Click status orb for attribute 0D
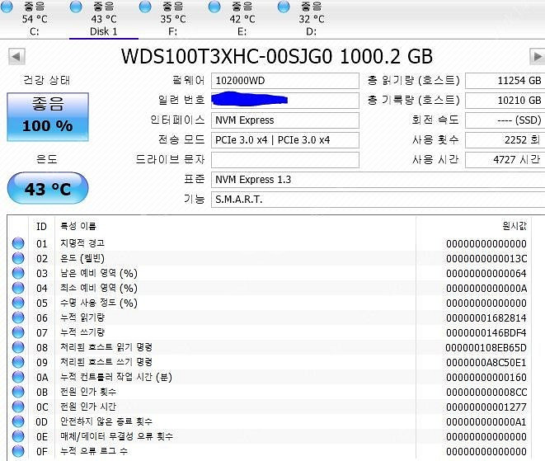545x461 pixels. click(18, 421)
